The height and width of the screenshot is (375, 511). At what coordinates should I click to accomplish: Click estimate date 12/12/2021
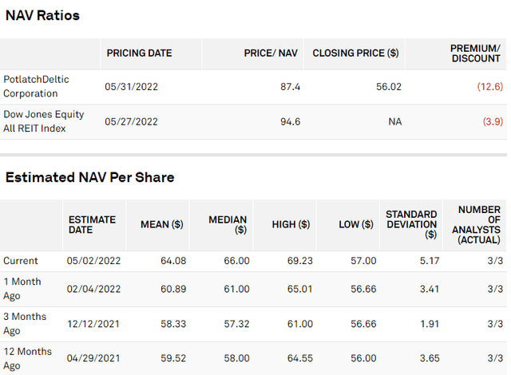coord(93,324)
